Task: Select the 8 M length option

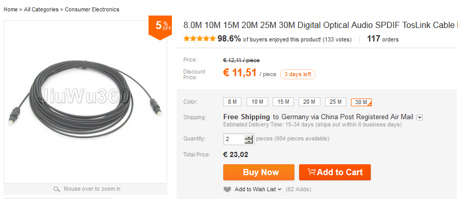Action: (x=233, y=102)
